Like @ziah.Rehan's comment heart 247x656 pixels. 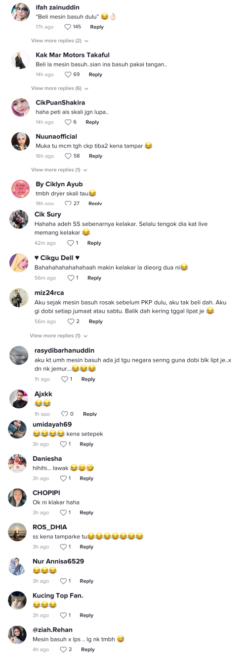63,649
